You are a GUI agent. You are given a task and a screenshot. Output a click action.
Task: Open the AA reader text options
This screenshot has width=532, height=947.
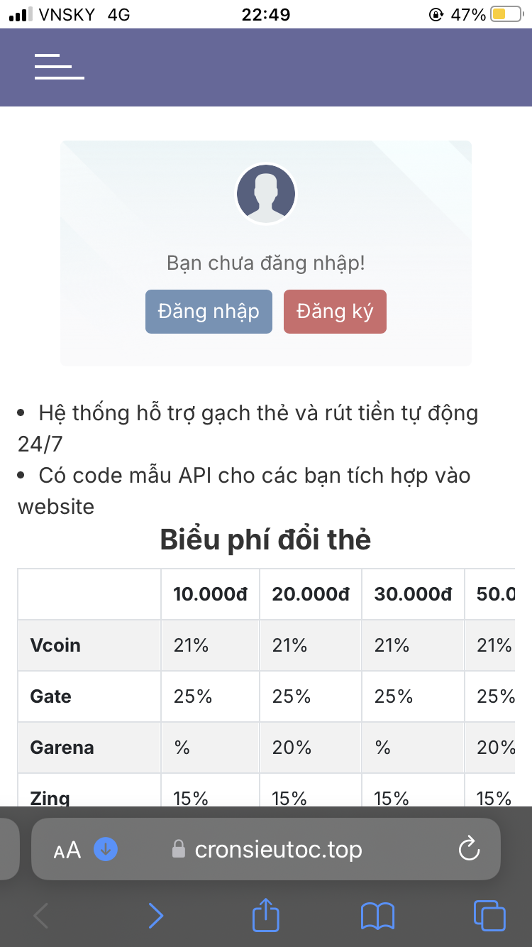point(67,850)
